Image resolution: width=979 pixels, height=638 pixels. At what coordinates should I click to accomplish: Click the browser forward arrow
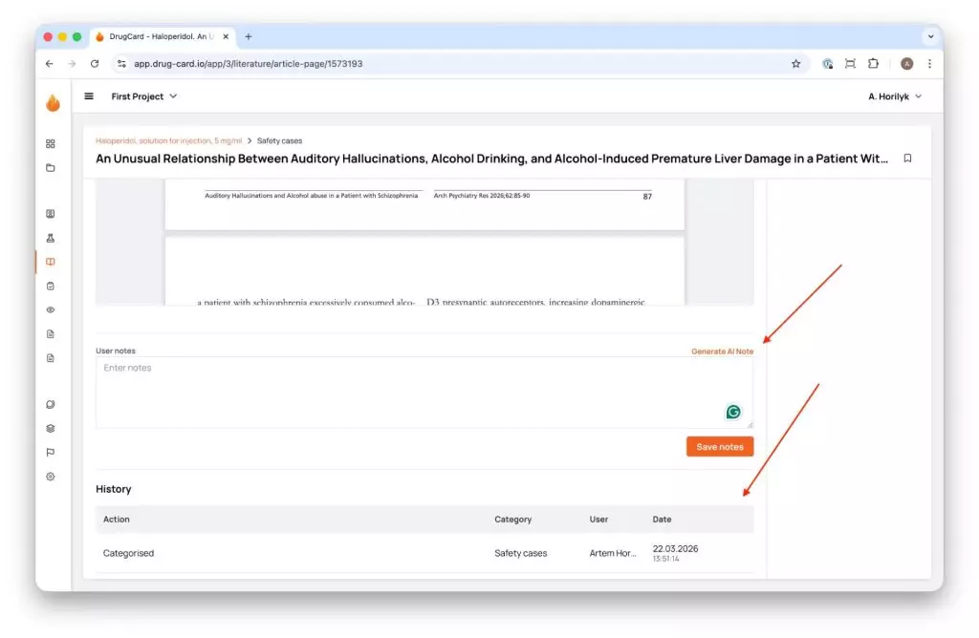click(72, 64)
